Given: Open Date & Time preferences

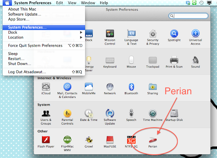Looking at the screenshot, I should coord(89,113).
